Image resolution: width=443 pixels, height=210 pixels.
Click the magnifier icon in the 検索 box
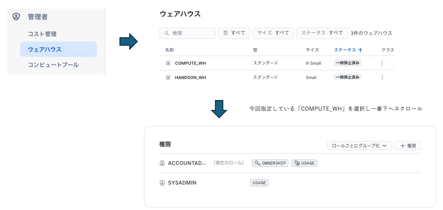[x=166, y=33]
